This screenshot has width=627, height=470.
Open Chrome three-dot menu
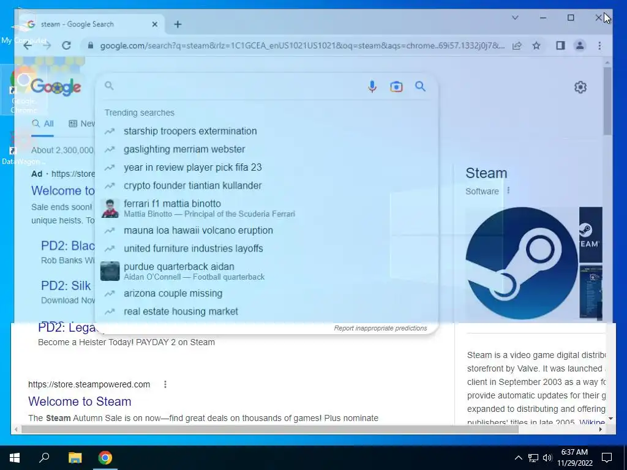click(599, 45)
